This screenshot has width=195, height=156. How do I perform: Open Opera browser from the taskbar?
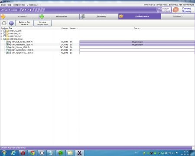point(23,153)
